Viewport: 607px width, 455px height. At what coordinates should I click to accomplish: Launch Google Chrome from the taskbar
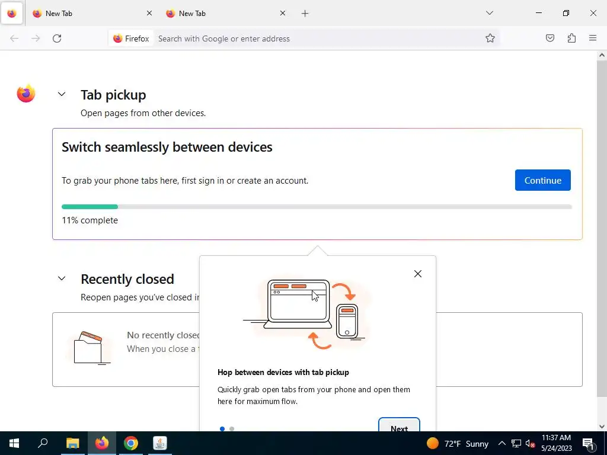tap(131, 443)
